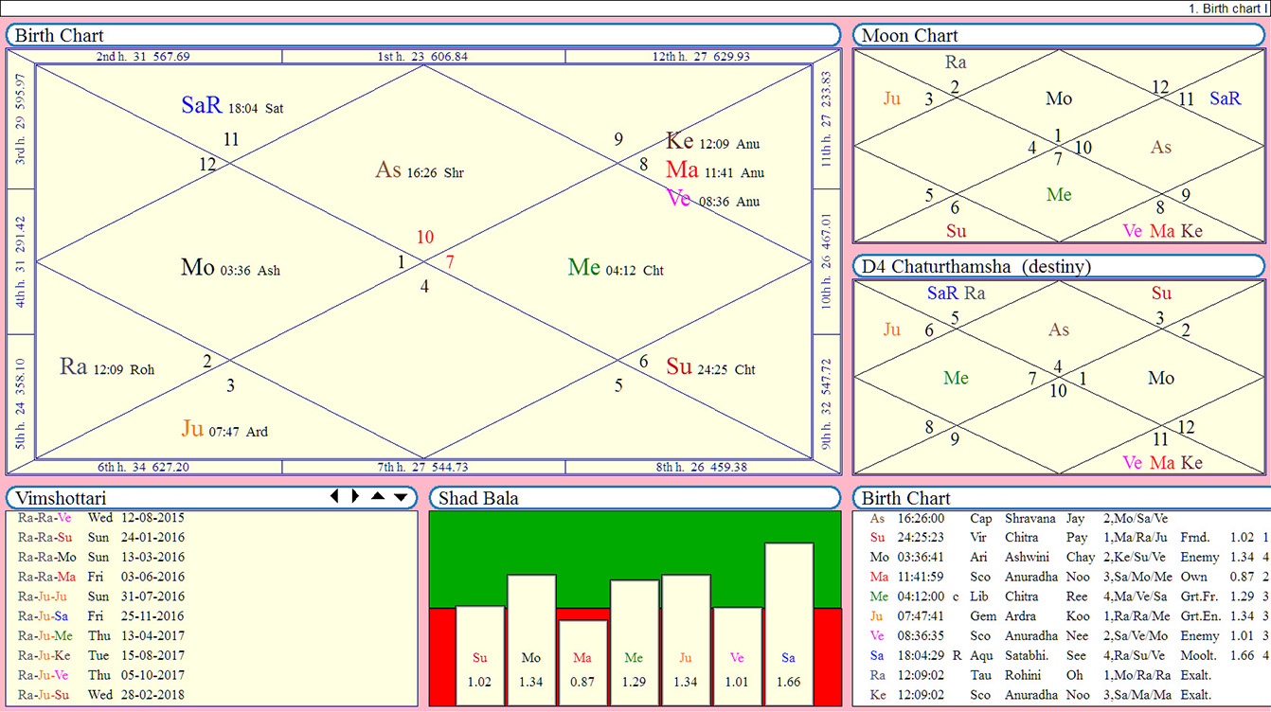Open the Moon Chart panel header

(1059, 36)
